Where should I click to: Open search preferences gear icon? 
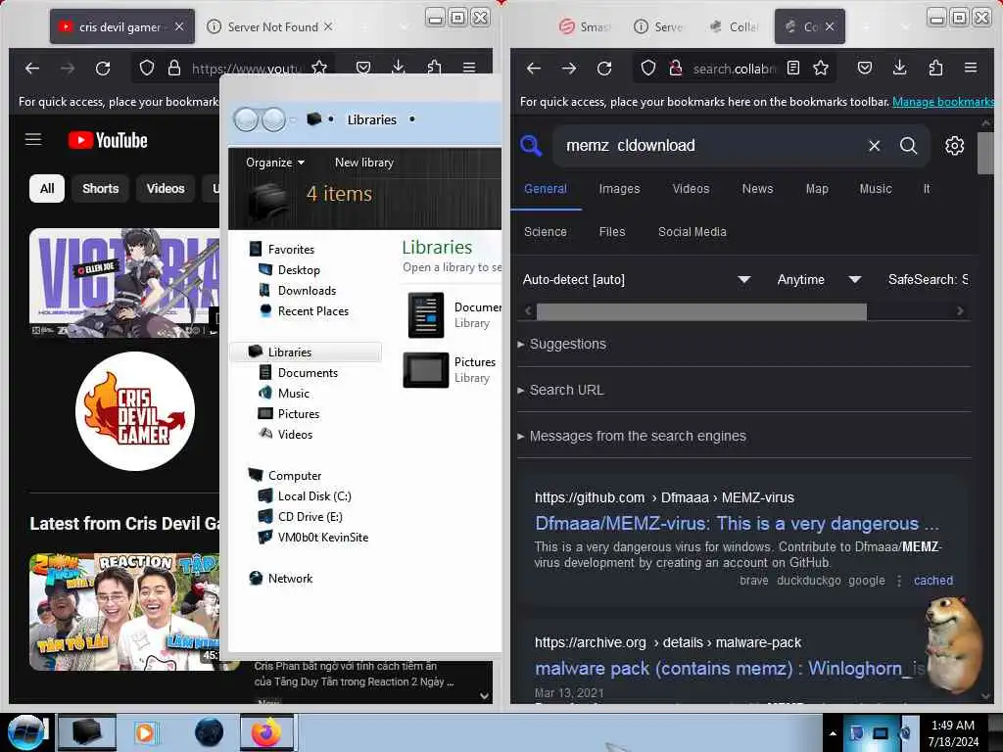pyautogui.click(x=954, y=146)
